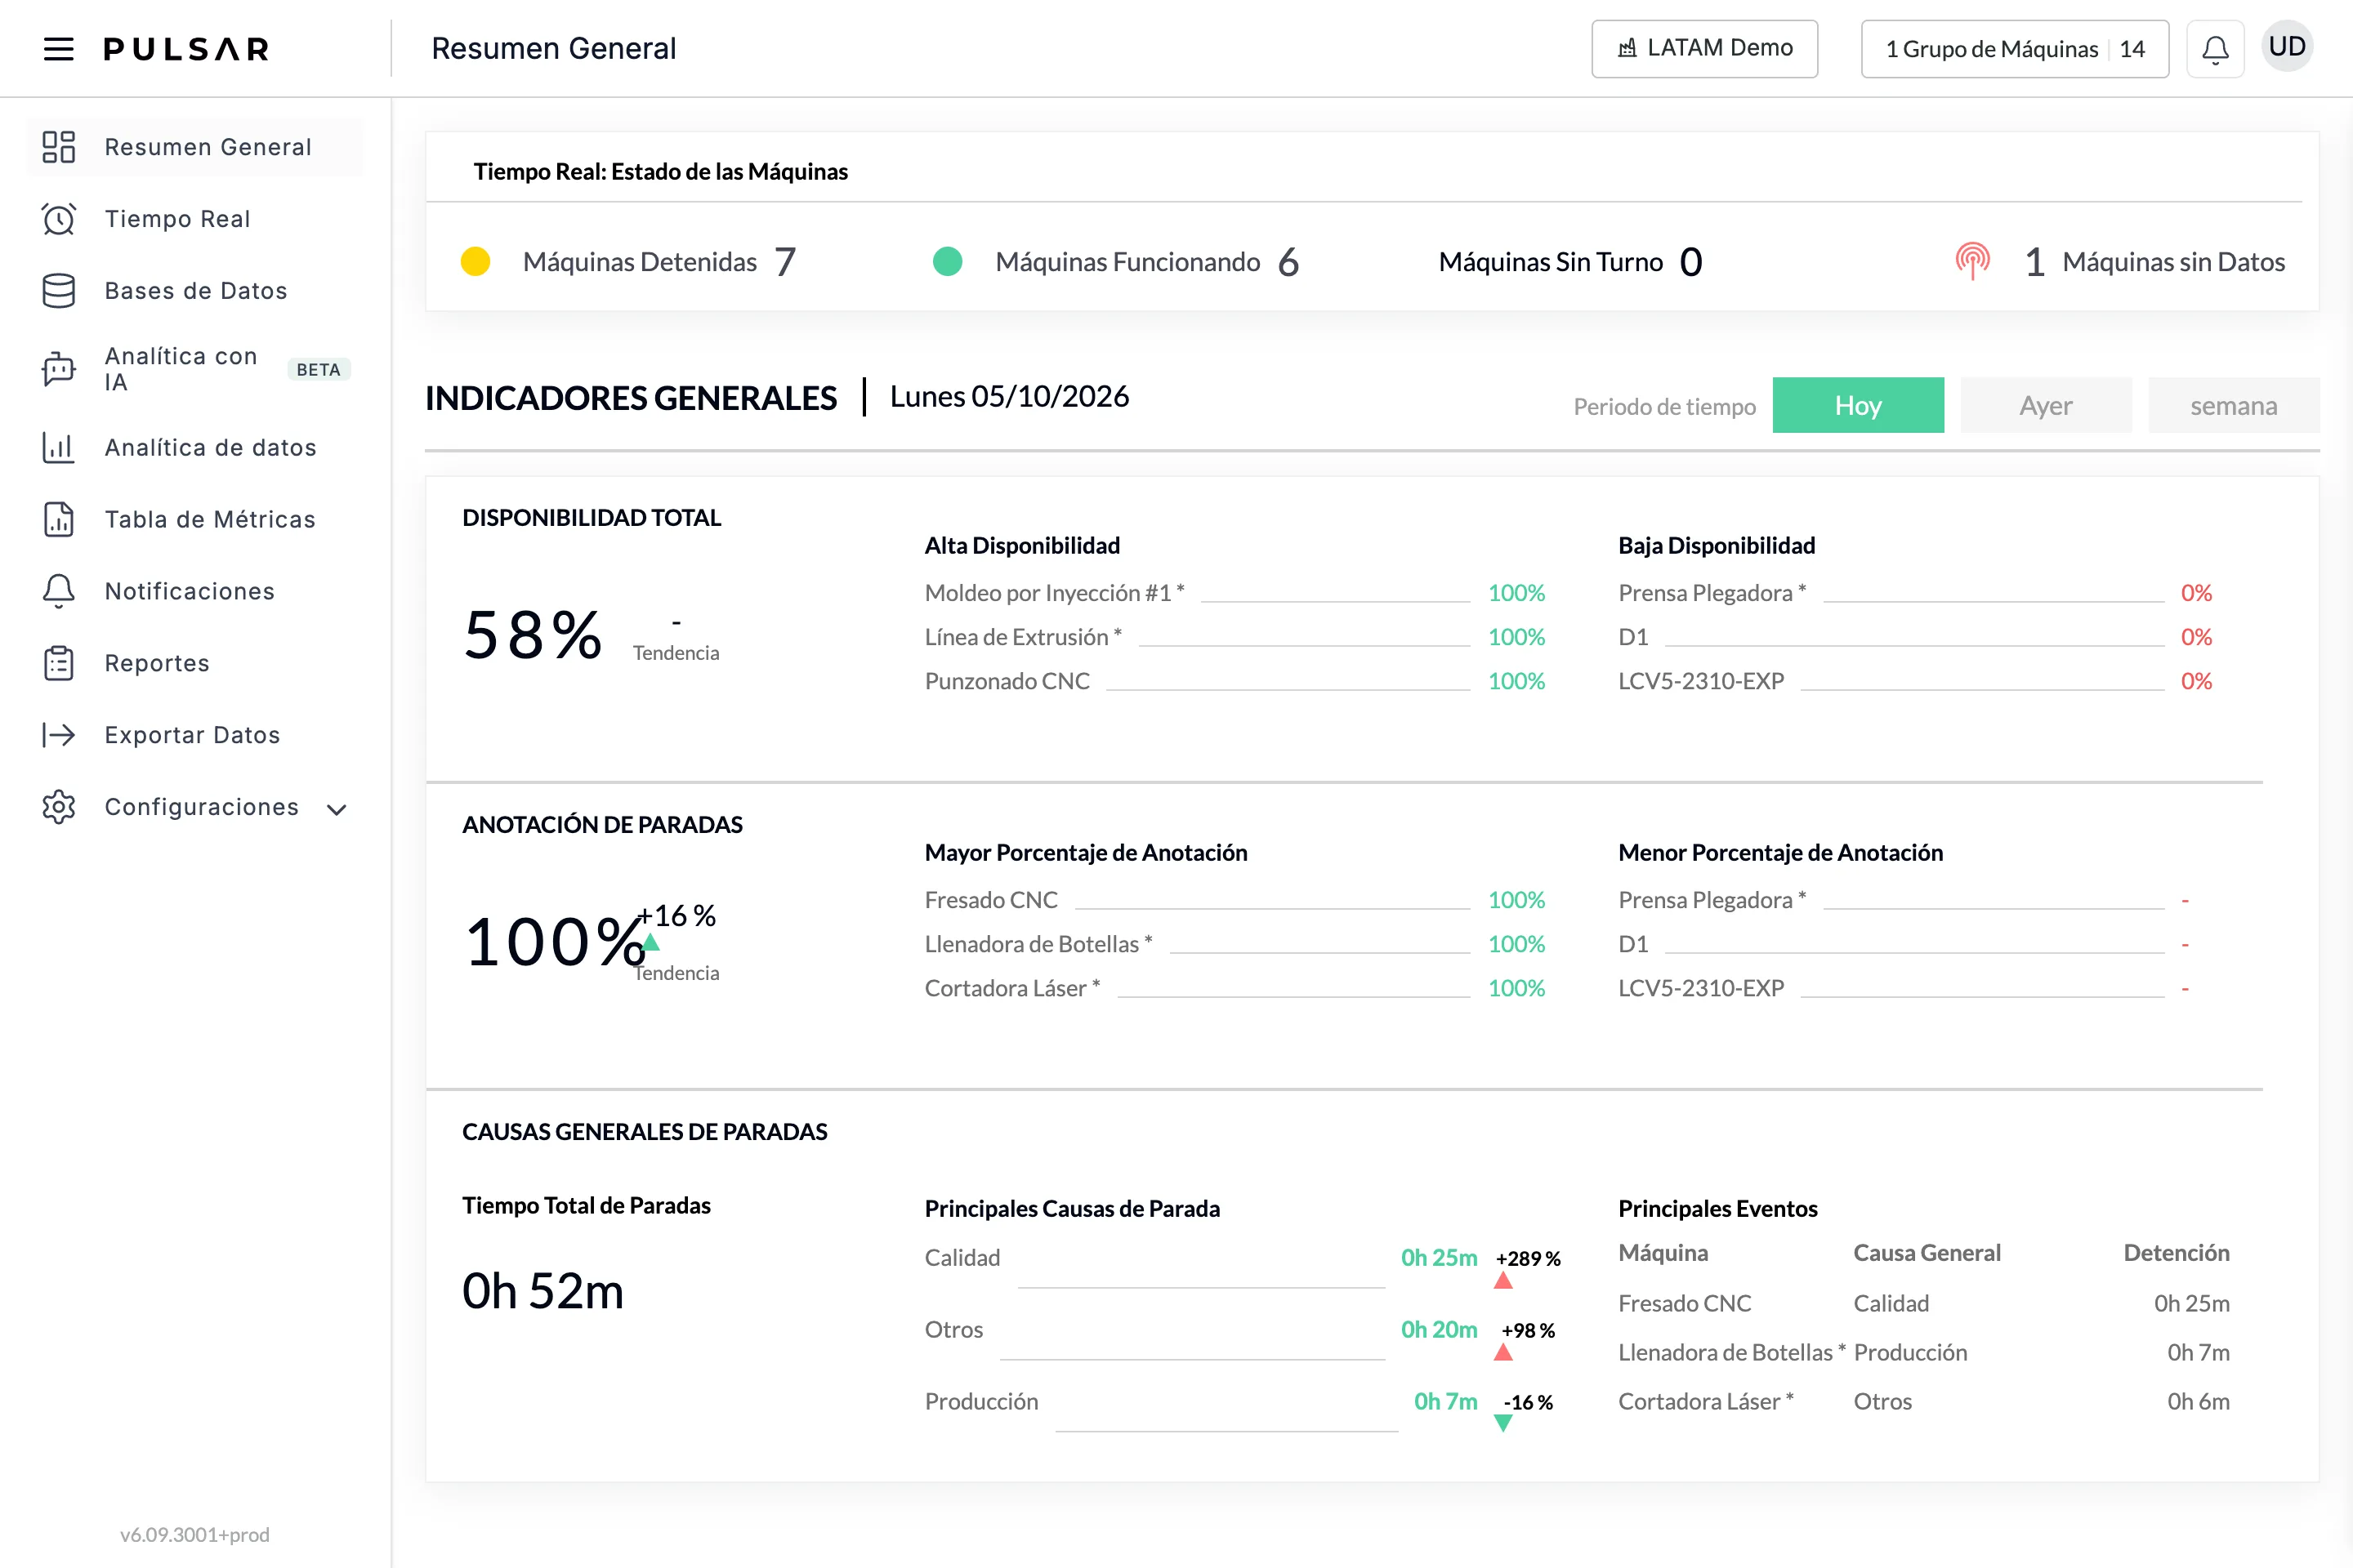Click the version label v6.09.3001+prod
Image resolution: width=2353 pixels, height=1568 pixels.
pyautogui.click(x=195, y=1534)
